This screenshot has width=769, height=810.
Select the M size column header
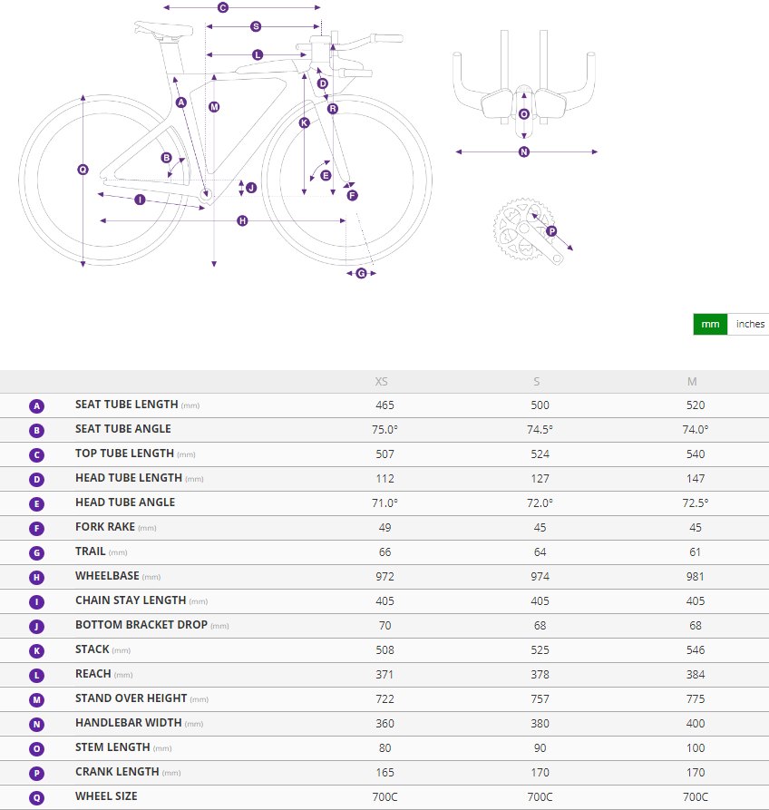click(x=692, y=382)
